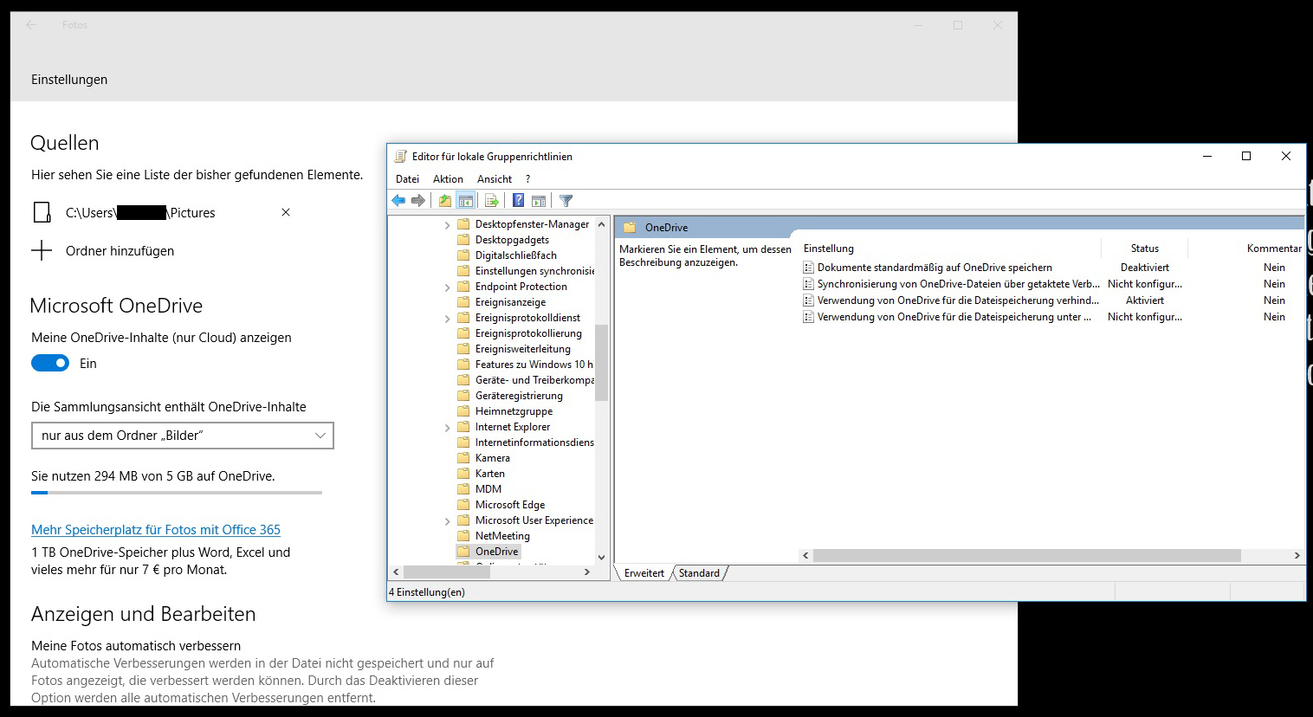Click the Group Policy Editor scroll title icon
Viewport: 1313px width, 717px height.
400,157
